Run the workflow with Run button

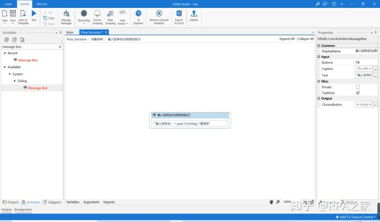click(34, 15)
